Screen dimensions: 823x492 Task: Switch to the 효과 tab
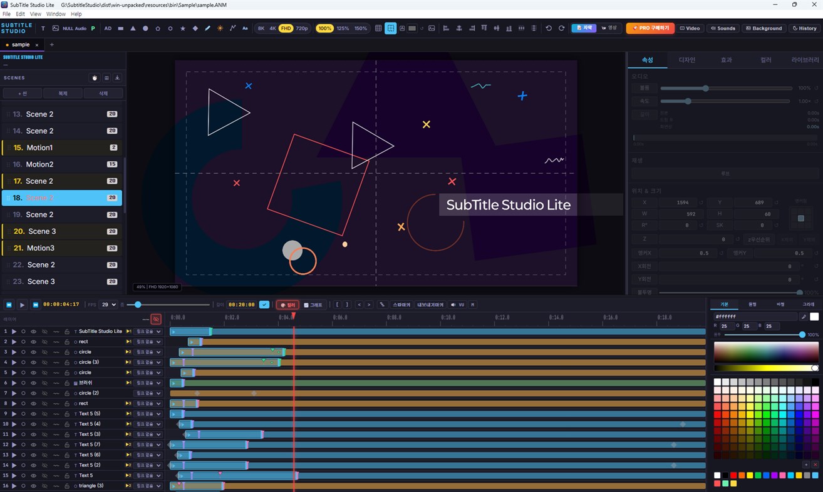pos(726,60)
